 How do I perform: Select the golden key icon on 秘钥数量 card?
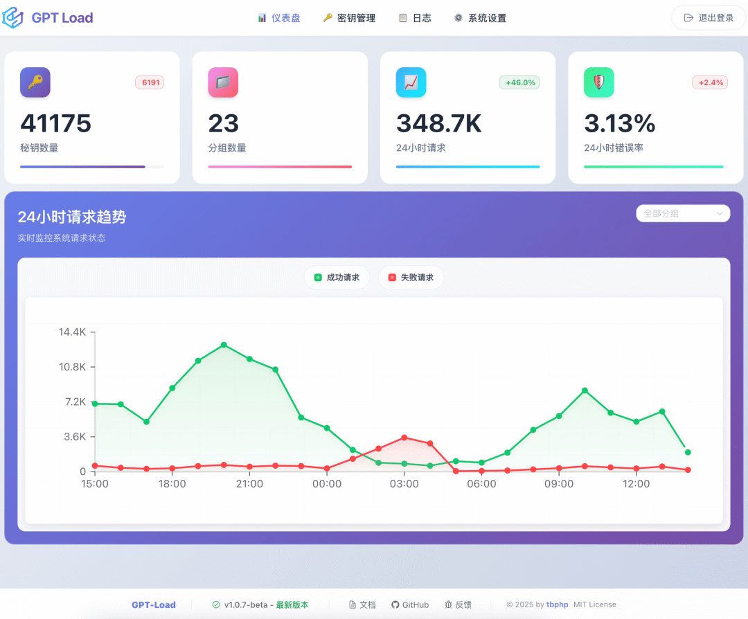35,82
